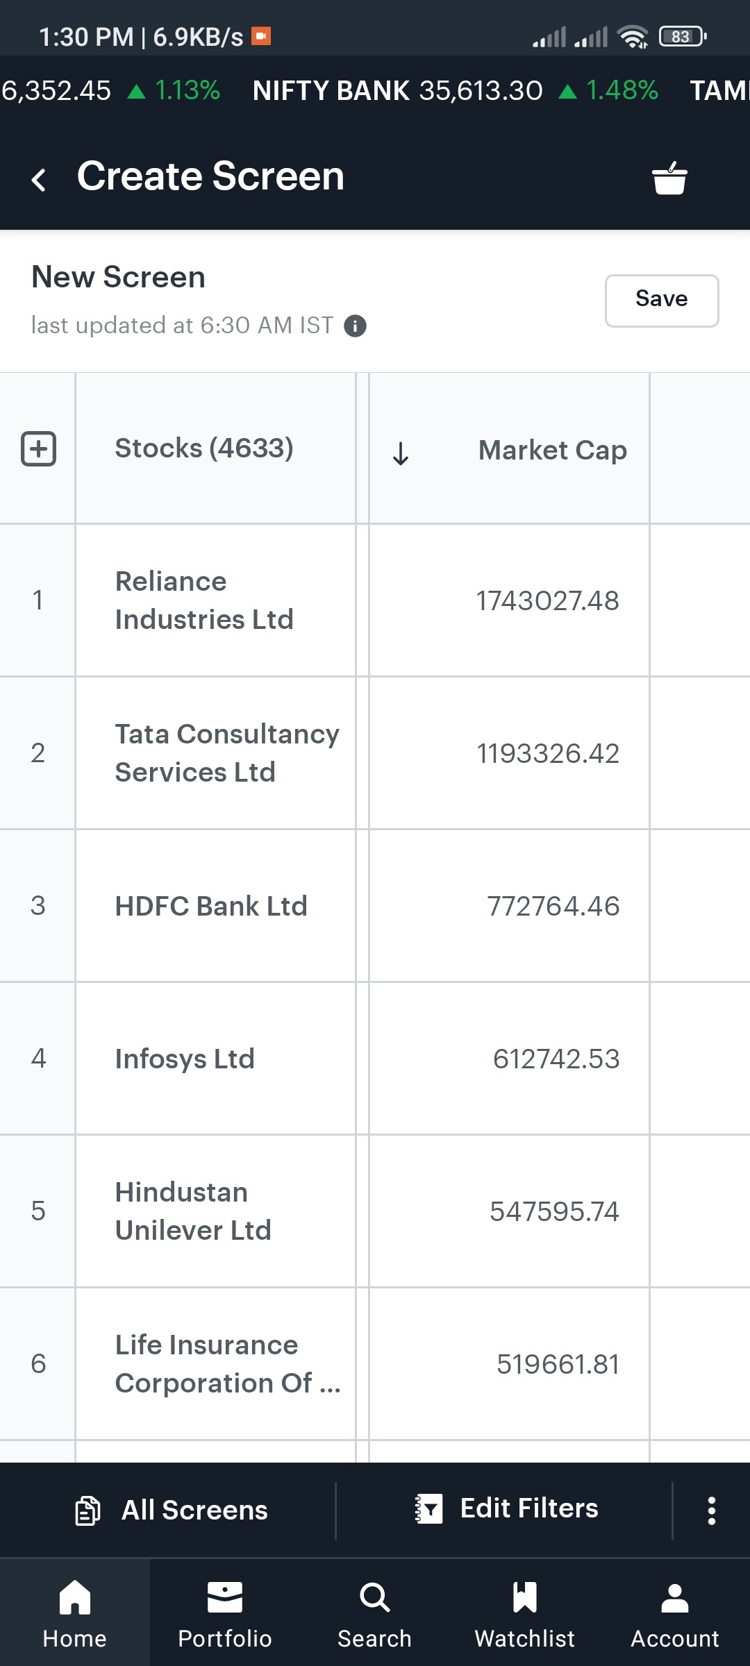The height and width of the screenshot is (1666, 750).
Task: Select Infosys Ltd stock
Action: coord(185,1059)
